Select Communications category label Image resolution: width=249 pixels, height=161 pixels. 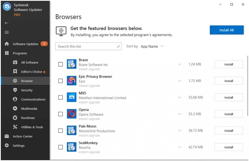[33, 100]
